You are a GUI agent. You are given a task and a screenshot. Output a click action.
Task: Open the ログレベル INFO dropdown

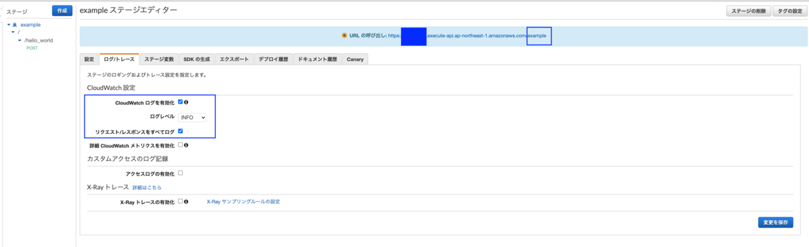(x=193, y=117)
